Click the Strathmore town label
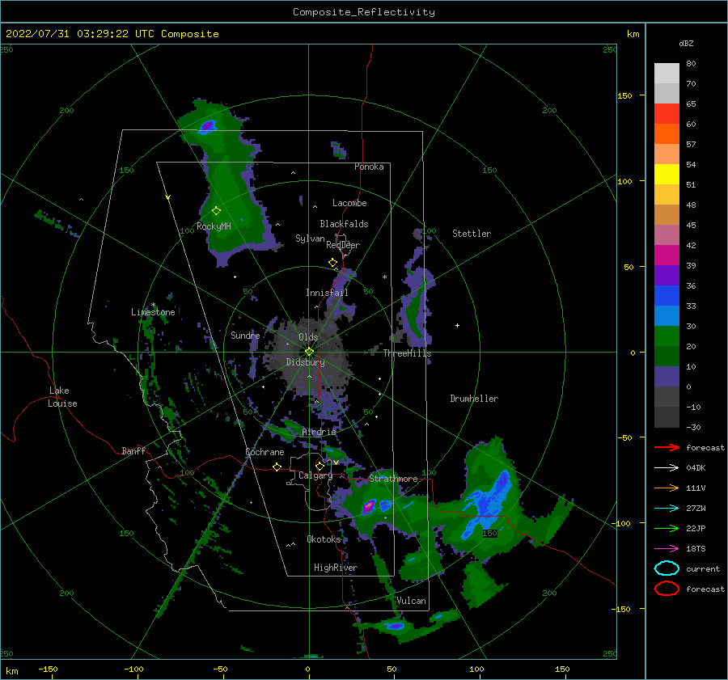Screen dimensions: 728x680 [x=393, y=478]
